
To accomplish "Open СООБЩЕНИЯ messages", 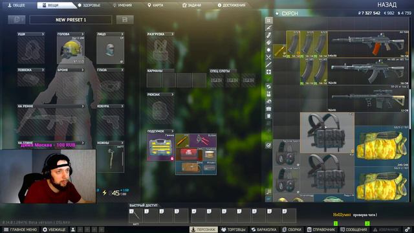I will 354,230.
